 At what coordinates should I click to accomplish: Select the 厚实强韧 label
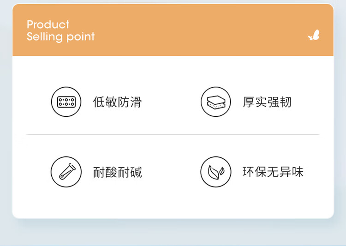(267, 102)
